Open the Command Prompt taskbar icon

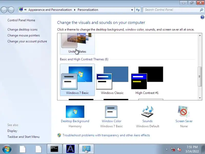click(54, 149)
